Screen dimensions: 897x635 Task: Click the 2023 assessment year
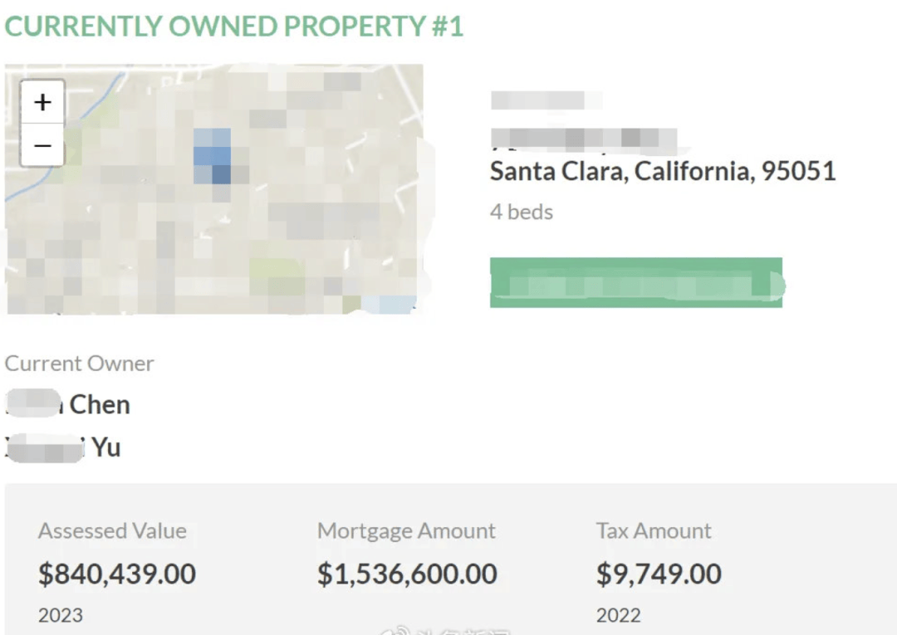(61, 615)
